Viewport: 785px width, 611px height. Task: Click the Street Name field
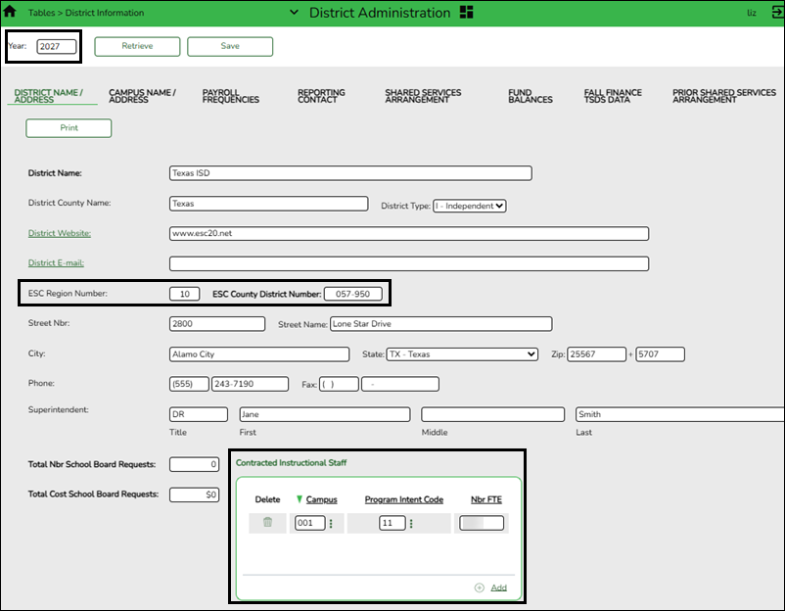point(441,323)
